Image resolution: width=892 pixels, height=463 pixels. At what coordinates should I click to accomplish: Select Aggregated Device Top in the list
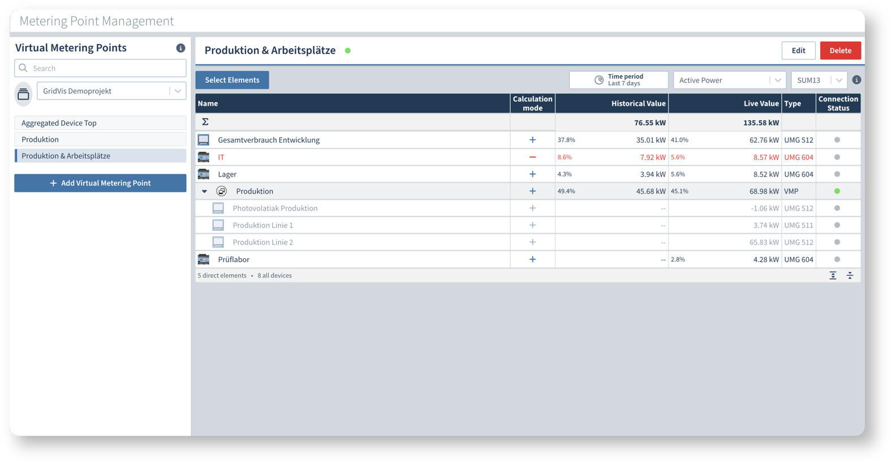tap(100, 123)
